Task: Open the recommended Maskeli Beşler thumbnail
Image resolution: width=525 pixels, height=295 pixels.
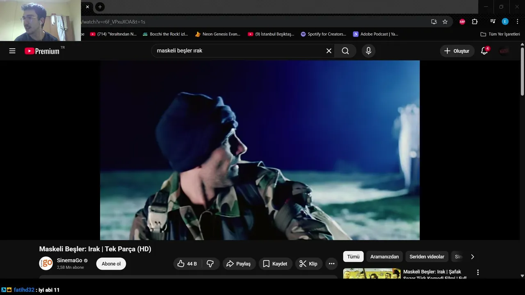Action: click(x=372, y=274)
